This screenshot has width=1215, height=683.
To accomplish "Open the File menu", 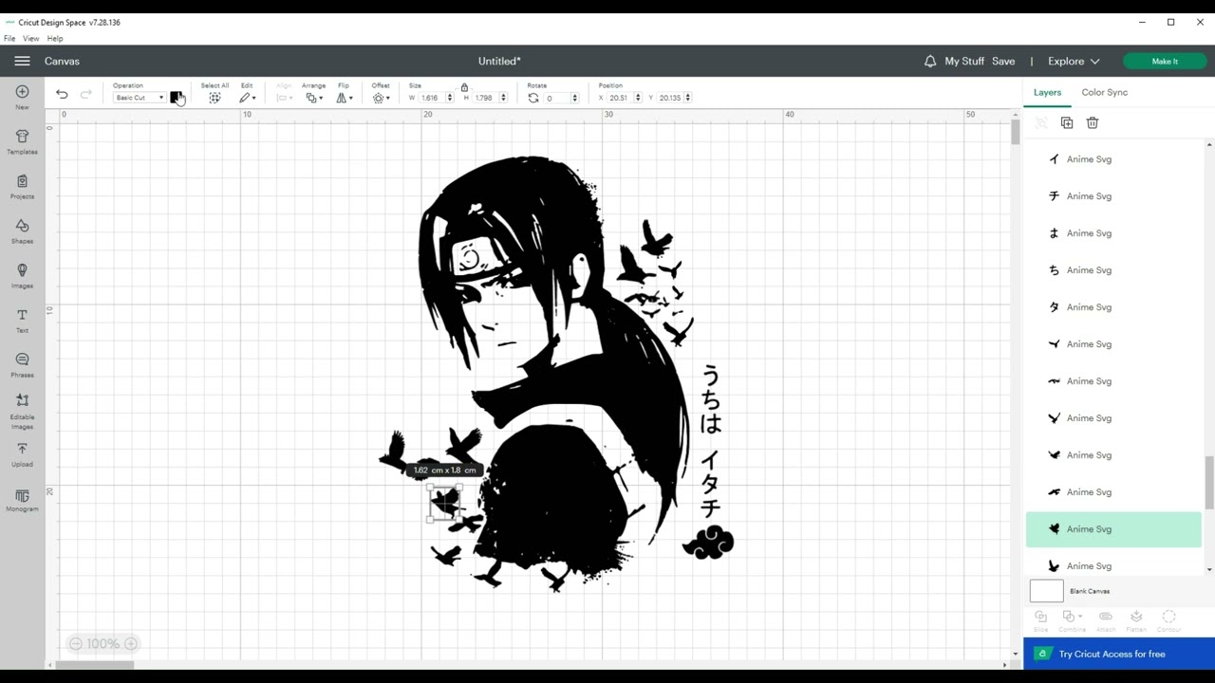I will 9,39.
